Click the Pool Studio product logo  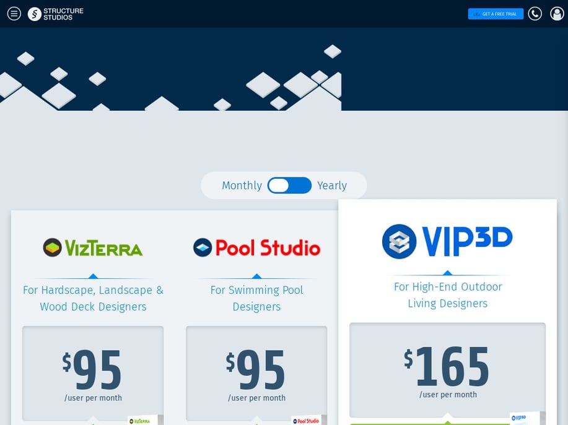[256, 247]
